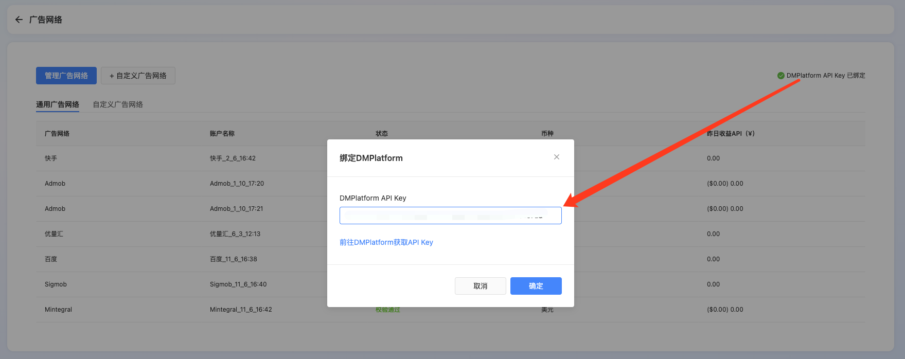Click the 0.00 revenue in the 优量汇 row
The height and width of the screenshot is (359, 905).
point(713,234)
